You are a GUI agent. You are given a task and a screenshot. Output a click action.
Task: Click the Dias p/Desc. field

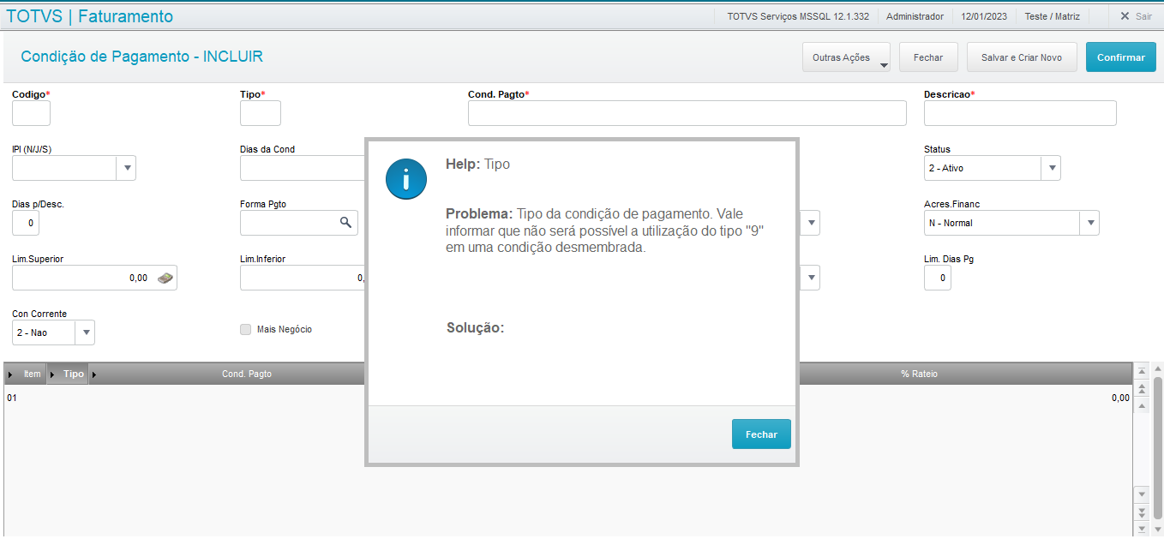click(26, 223)
